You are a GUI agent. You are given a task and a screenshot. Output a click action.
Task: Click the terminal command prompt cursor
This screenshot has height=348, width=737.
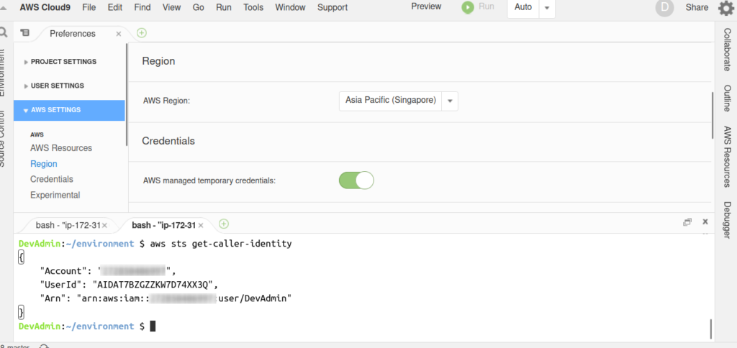tap(153, 326)
